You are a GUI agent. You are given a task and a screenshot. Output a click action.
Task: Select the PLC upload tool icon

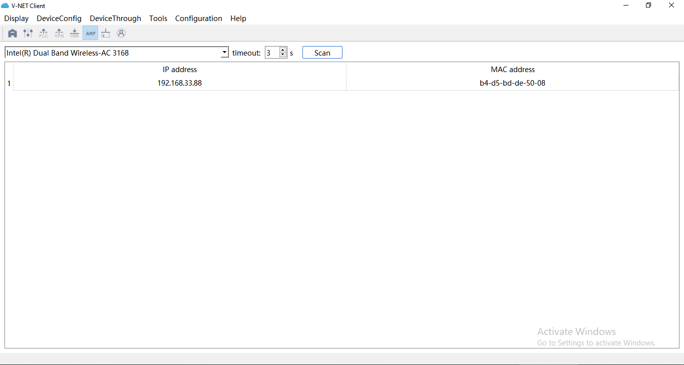[43, 33]
